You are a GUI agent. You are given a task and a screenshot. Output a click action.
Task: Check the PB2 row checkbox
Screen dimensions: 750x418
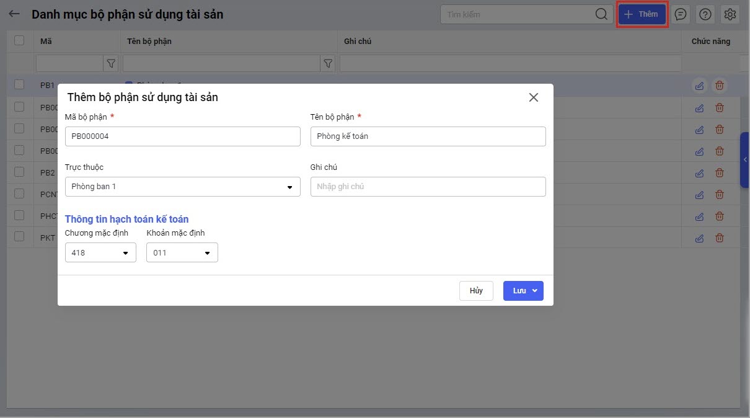19,172
